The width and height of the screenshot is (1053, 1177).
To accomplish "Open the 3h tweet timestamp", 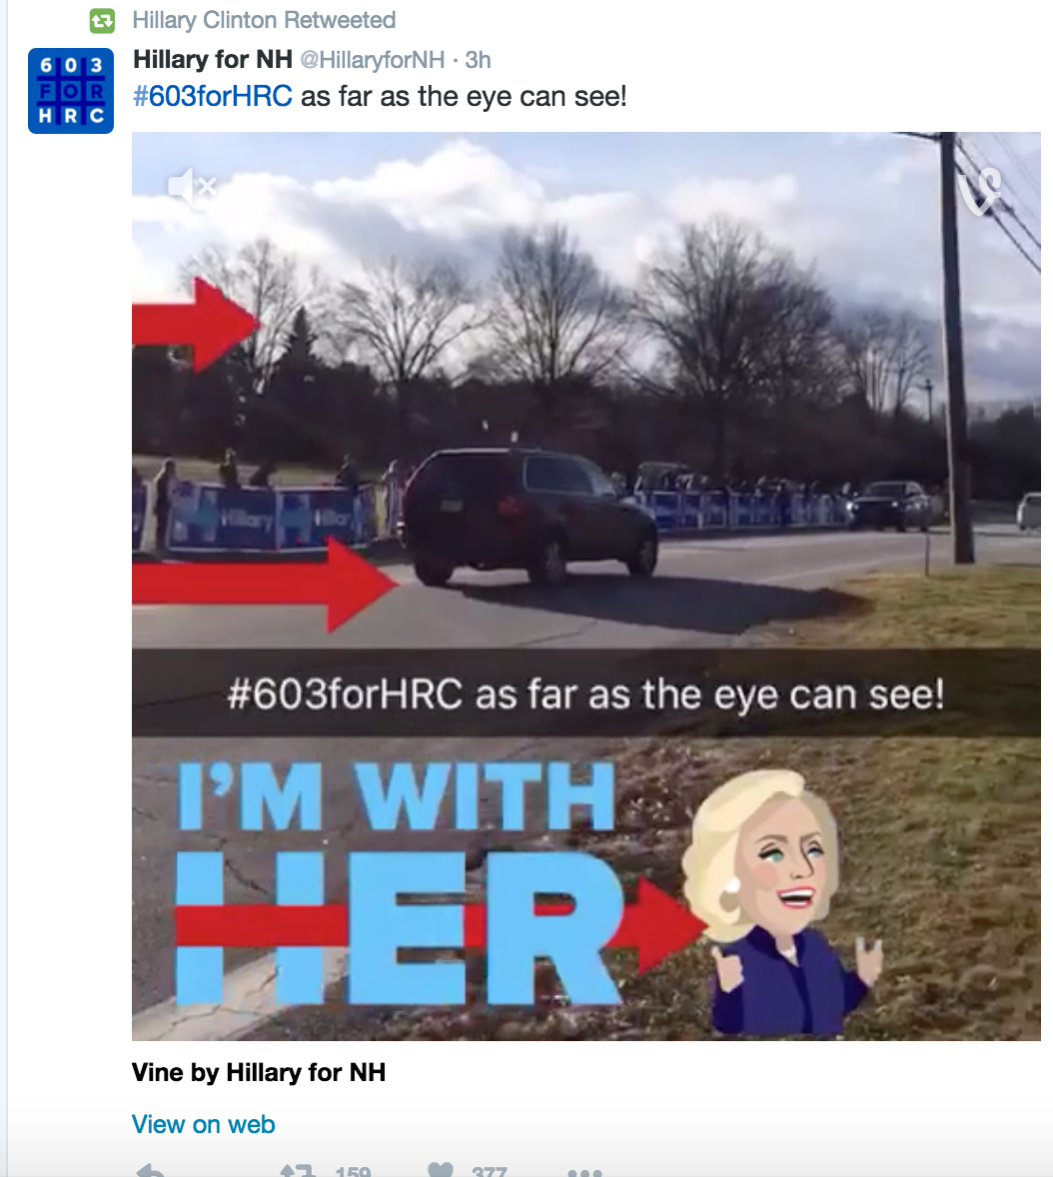I will tap(478, 59).
